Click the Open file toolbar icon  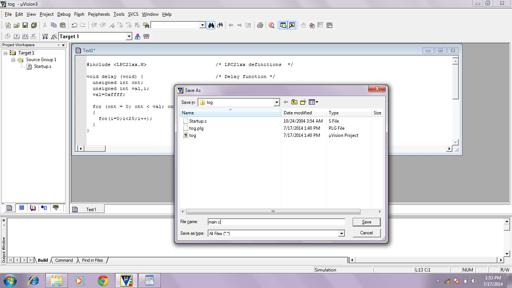click(x=16, y=25)
